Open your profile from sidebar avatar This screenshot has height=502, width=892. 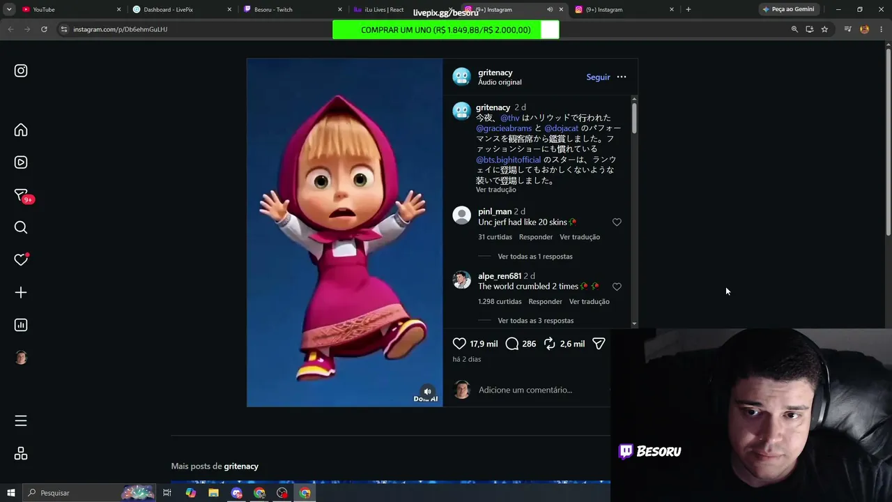pyautogui.click(x=21, y=358)
